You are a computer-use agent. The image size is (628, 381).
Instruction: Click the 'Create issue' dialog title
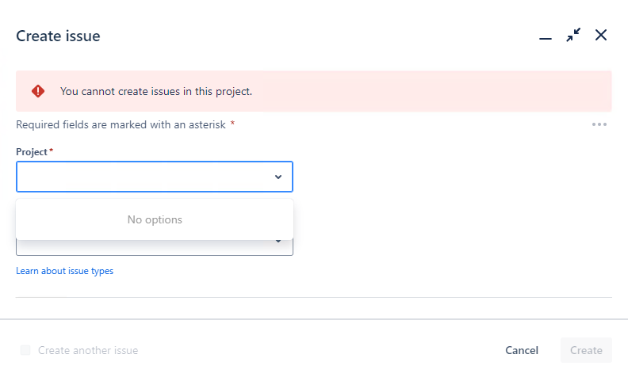point(58,36)
